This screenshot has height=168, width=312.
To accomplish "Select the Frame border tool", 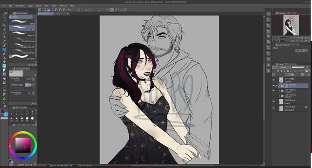I will 4,91.
